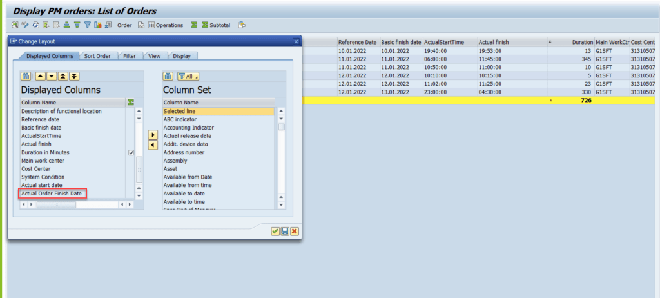660x298 pixels.
Task: Switch to the Sort Order tab
Action: (98, 56)
